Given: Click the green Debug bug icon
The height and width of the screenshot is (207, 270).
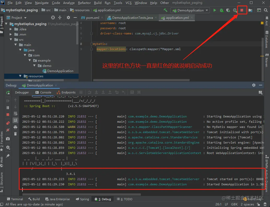Looking at the screenshot, I should 221,10.
